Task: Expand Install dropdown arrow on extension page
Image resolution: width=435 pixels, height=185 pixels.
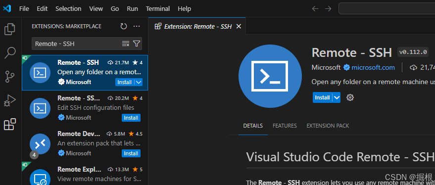Action: (337, 97)
